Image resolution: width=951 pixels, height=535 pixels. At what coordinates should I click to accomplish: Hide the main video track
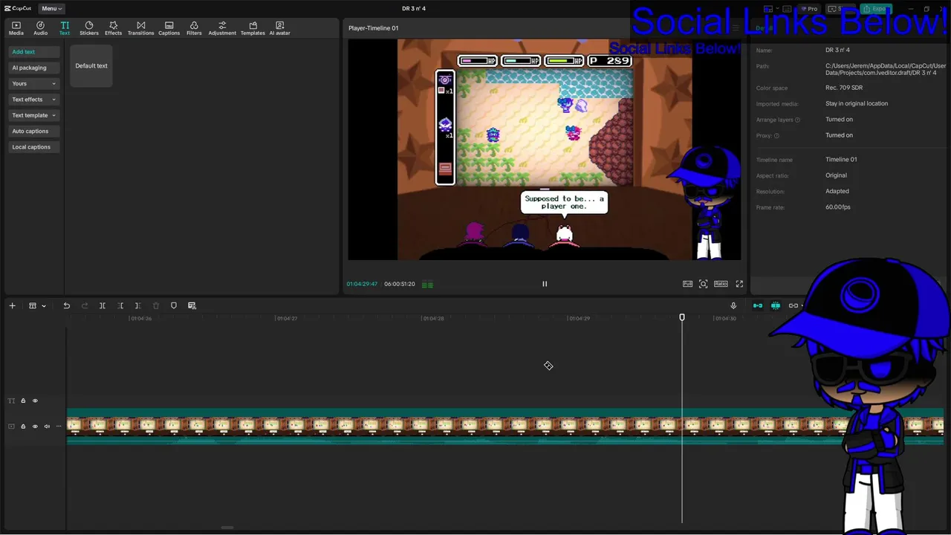coord(35,427)
